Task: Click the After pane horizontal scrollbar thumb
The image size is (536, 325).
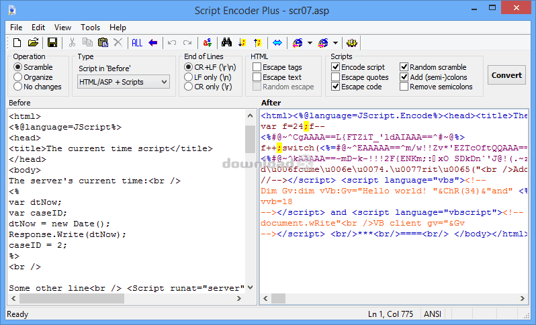Action: 278,298
